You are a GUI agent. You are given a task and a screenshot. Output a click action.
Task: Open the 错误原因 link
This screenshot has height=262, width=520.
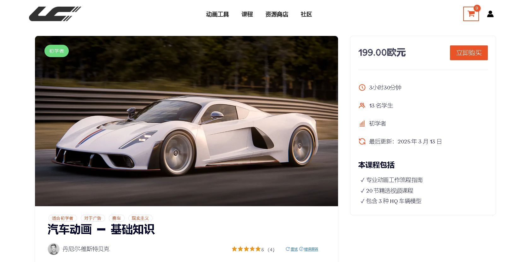pos(309,249)
